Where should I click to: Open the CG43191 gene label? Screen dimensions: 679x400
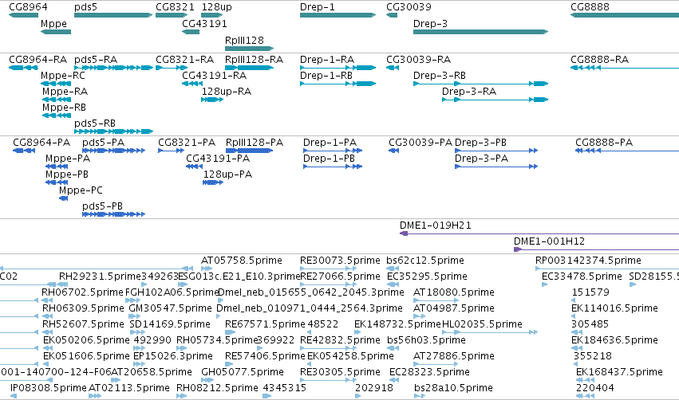(204, 23)
